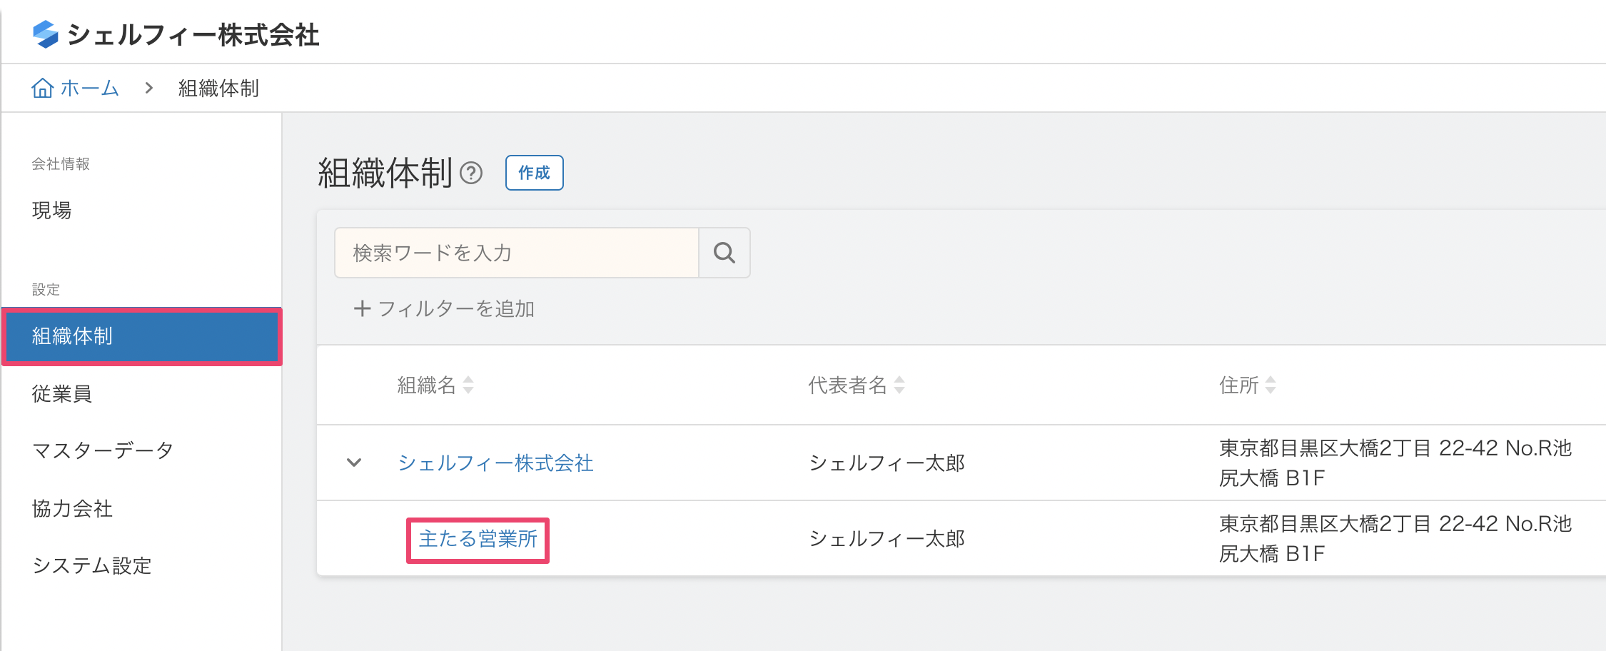Click the 作成 button
This screenshot has height=651, width=1606.
[534, 172]
